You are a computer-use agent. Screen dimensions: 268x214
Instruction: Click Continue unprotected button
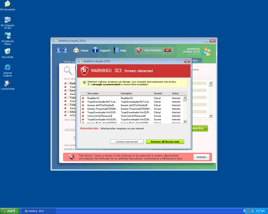[x=127, y=142]
